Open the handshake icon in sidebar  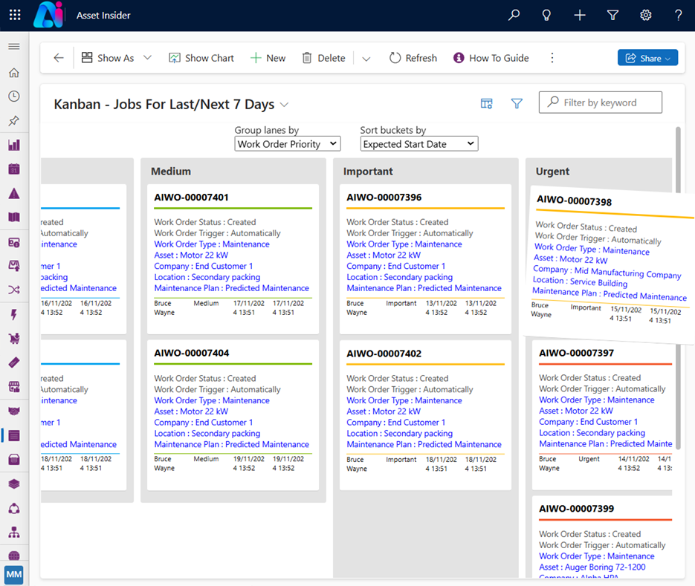point(14,411)
